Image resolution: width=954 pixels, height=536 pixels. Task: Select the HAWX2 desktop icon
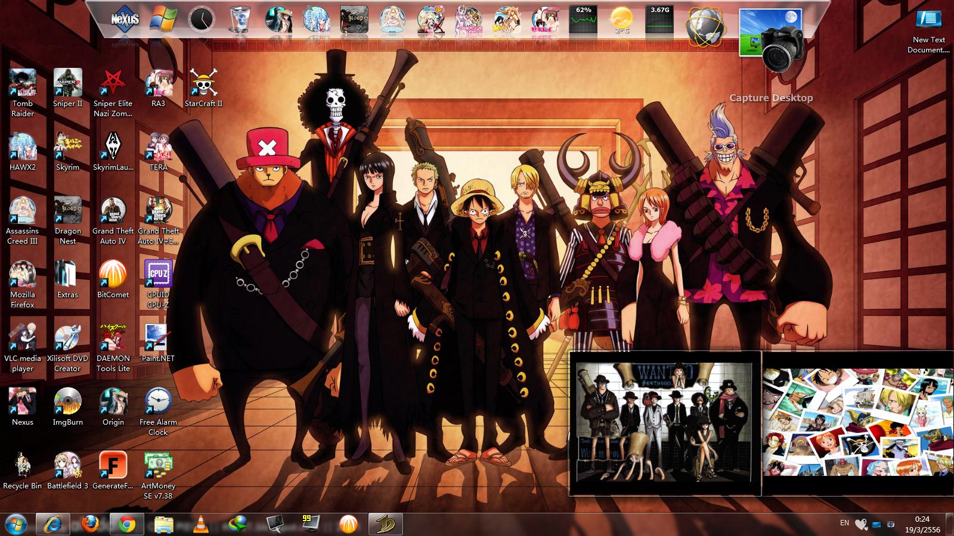pyautogui.click(x=23, y=151)
